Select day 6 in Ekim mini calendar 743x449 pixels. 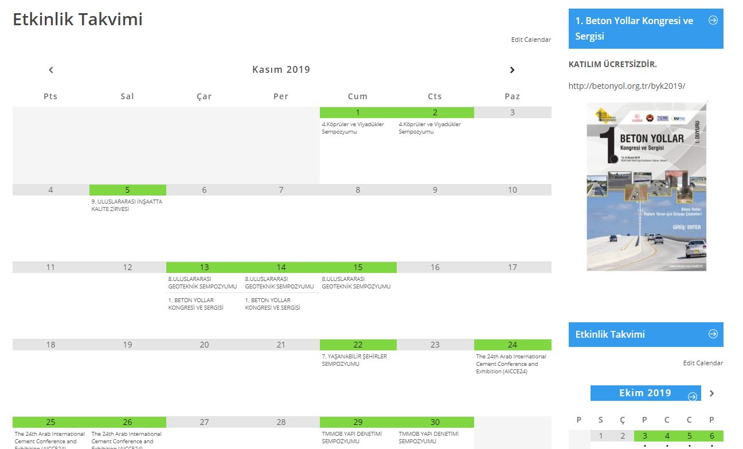coord(711,436)
